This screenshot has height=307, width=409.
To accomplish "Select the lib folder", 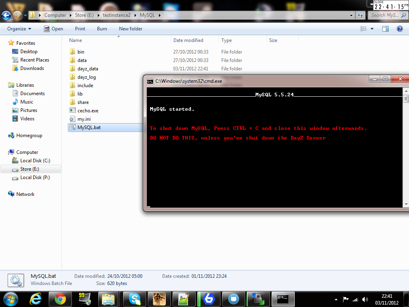I will pyautogui.click(x=80, y=94).
